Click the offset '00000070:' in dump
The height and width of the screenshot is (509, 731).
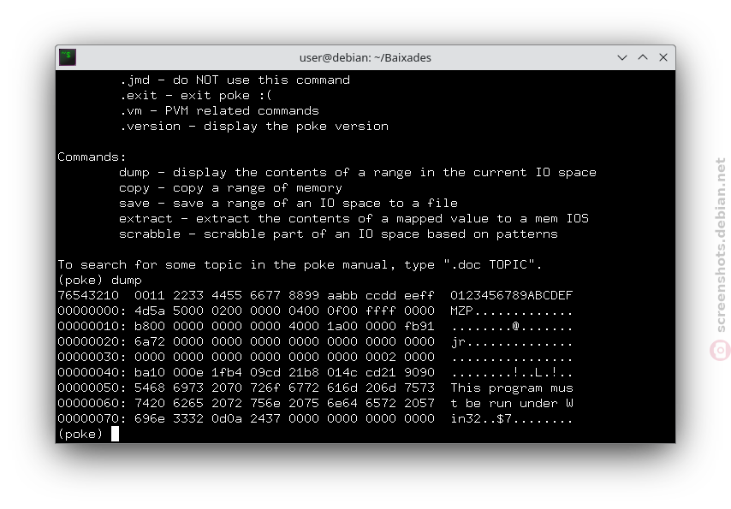[92, 418]
